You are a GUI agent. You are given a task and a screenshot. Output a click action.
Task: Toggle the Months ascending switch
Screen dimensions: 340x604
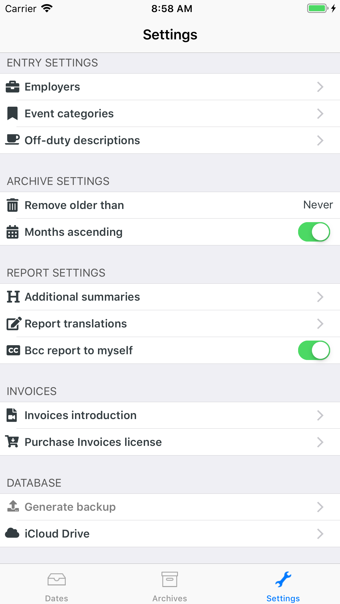pos(314,232)
